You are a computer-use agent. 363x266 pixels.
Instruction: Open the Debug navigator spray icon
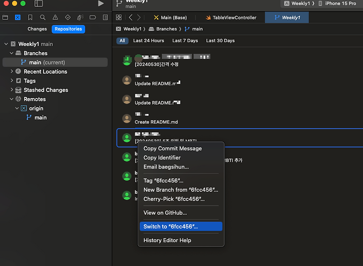80,17
